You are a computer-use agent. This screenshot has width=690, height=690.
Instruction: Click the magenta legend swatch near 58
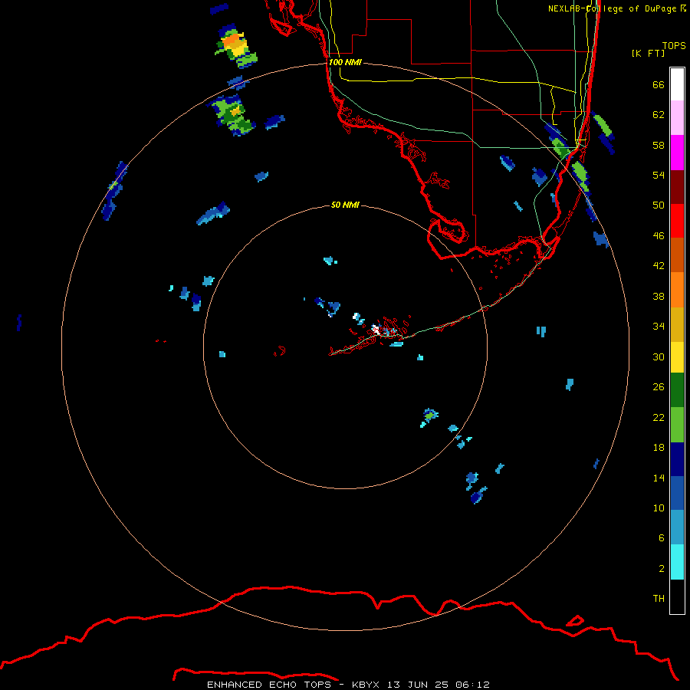click(x=677, y=153)
